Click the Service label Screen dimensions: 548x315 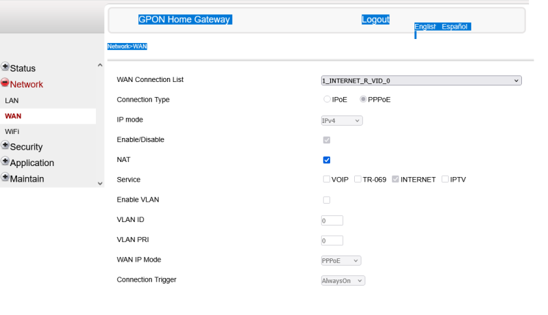click(128, 180)
